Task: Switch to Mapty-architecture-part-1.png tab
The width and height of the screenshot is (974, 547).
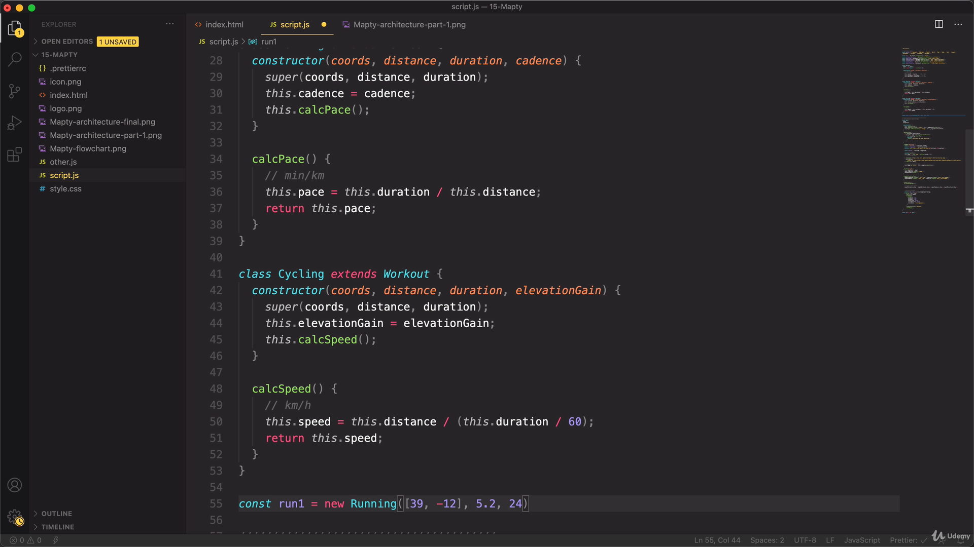Action: click(x=409, y=24)
